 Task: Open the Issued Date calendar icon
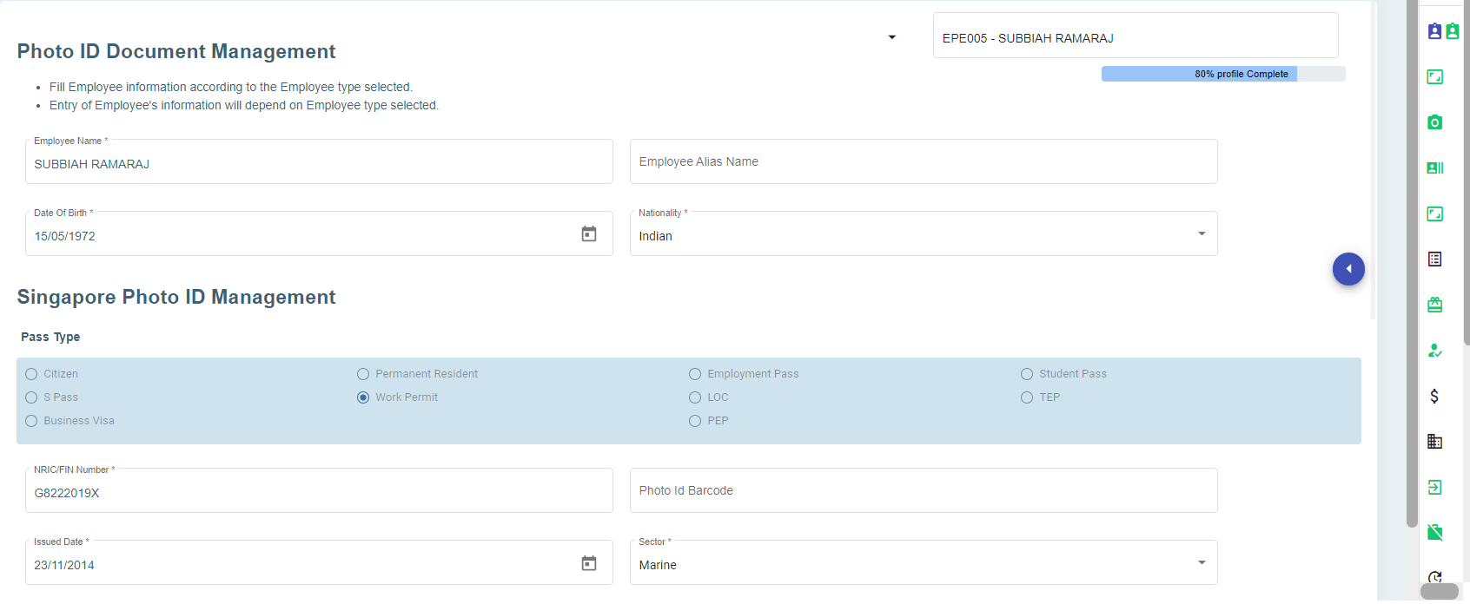click(588, 564)
